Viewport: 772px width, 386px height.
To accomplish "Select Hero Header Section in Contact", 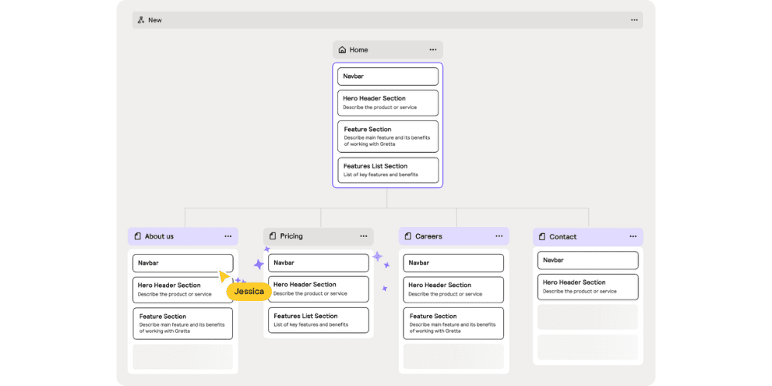I will coord(587,287).
